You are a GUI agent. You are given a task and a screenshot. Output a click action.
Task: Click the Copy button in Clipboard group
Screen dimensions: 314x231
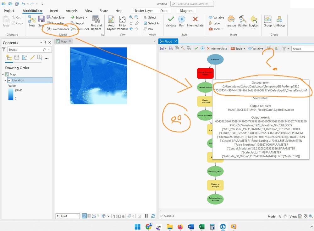click(17, 23)
